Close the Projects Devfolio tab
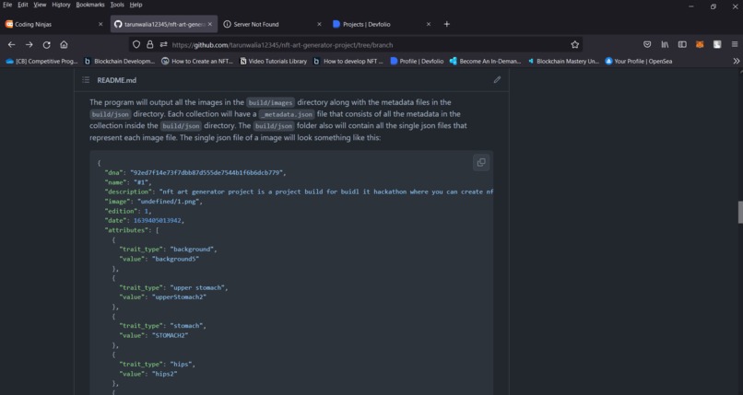This screenshot has width=743, height=395. click(x=429, y=24)
